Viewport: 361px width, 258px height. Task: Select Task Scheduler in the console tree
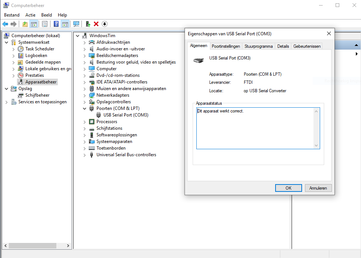(40, 49)
